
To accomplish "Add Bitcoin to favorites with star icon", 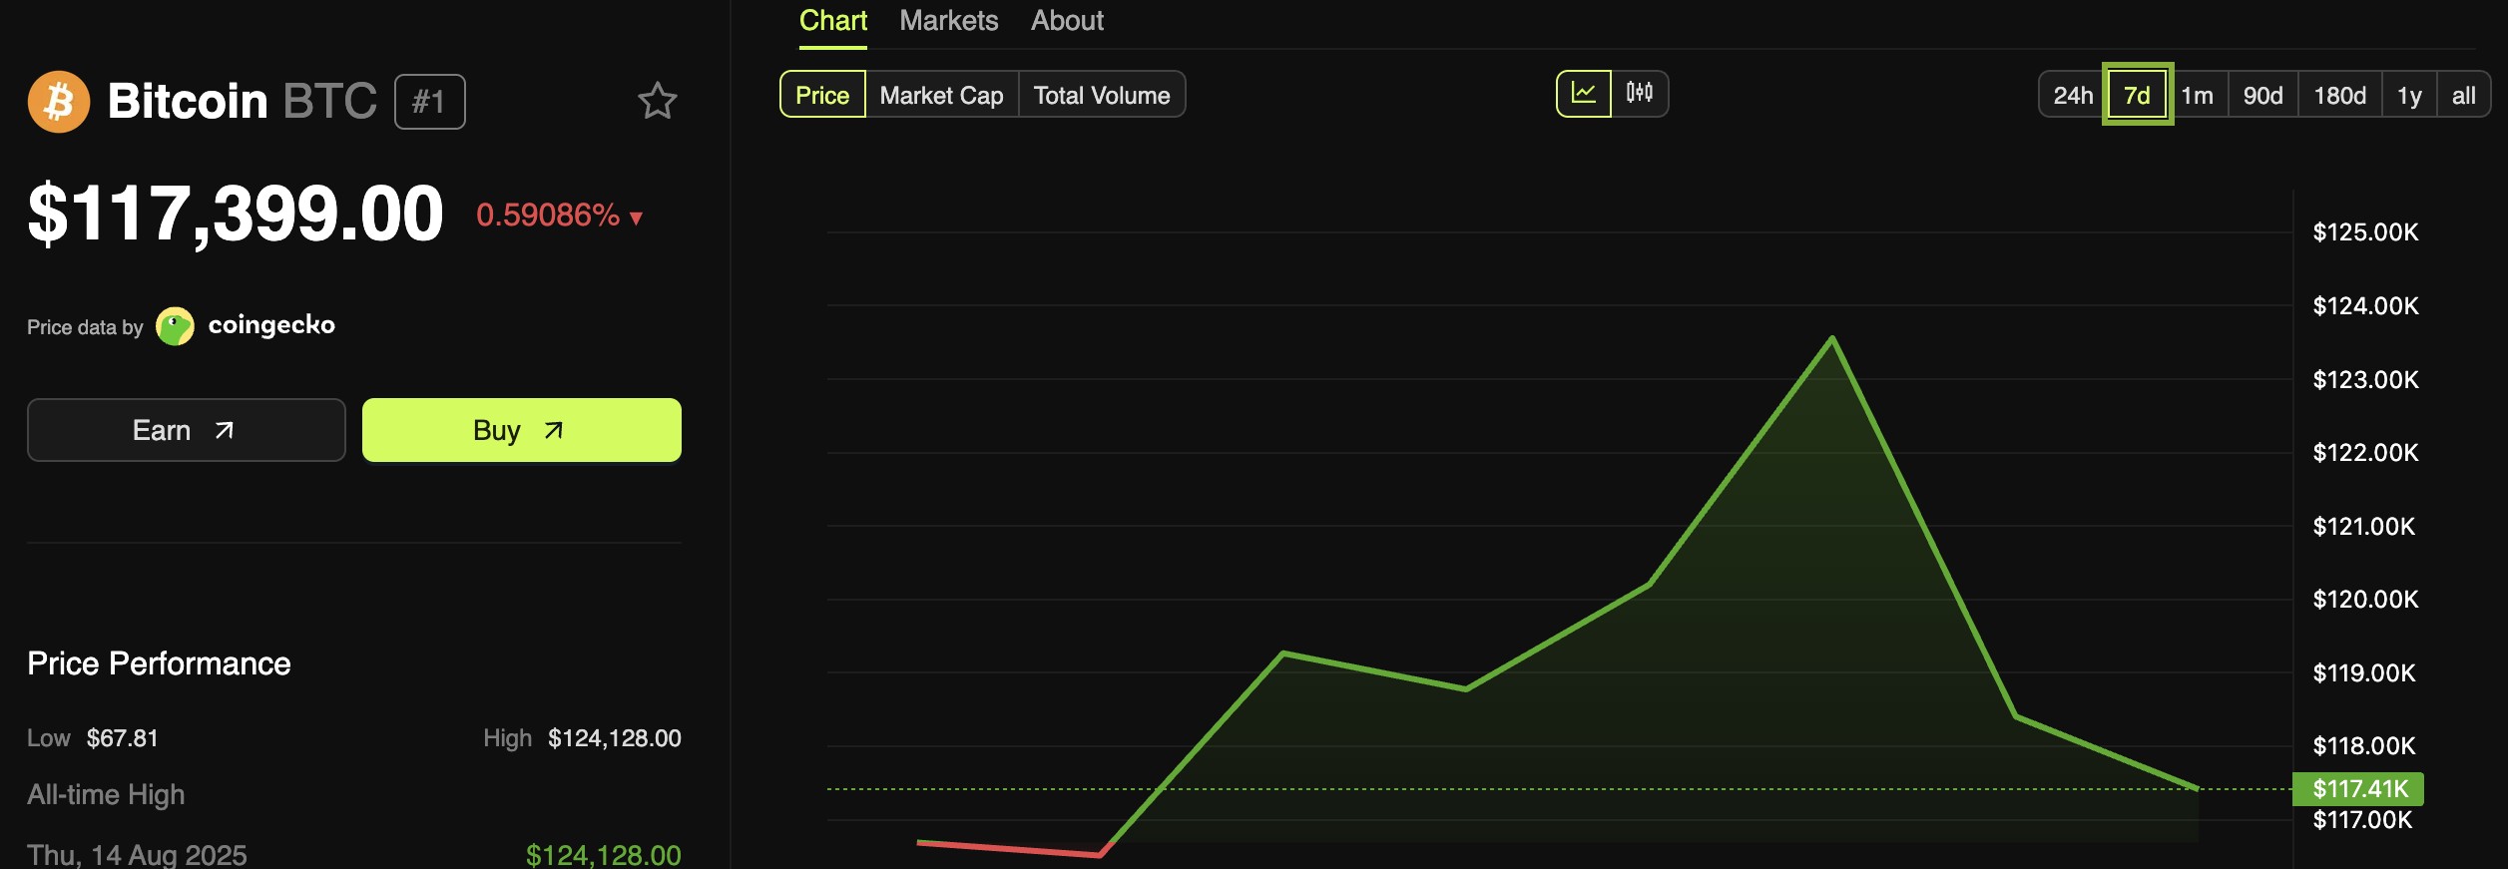I will click(658, 101).
